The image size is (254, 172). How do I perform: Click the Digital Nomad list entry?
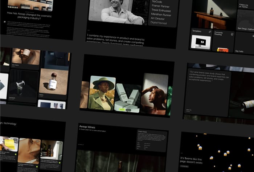pos(159,23)
